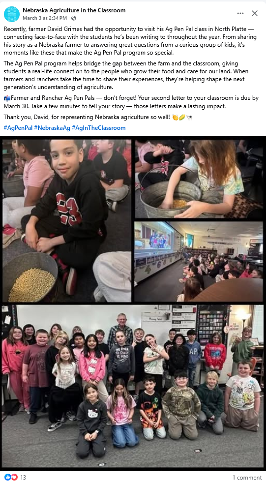
Task: Click the blue like reaction icon
Action: pos(7,477)
